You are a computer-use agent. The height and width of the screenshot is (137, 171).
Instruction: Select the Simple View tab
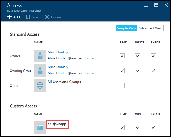(127, 28)
